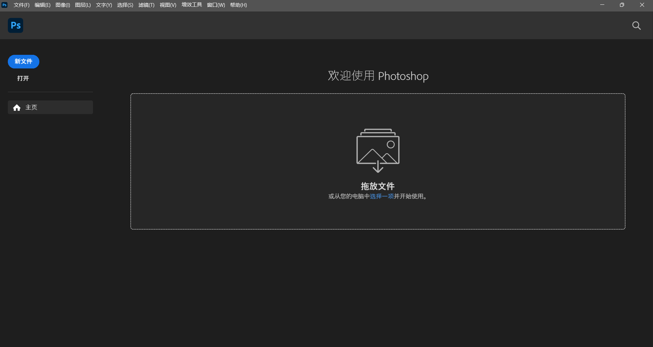
Task: Click the Photoshop Ps home logo
Action: pos(15,26)
